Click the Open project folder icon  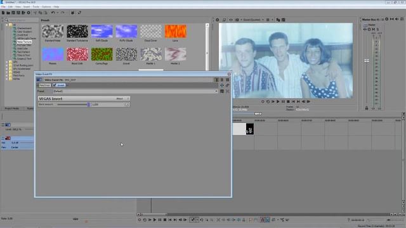(x=8, y=13)
